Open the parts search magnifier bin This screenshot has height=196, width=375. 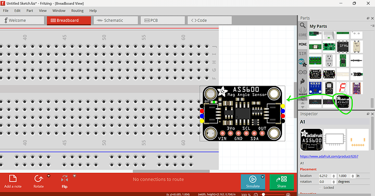click(303, 25)
